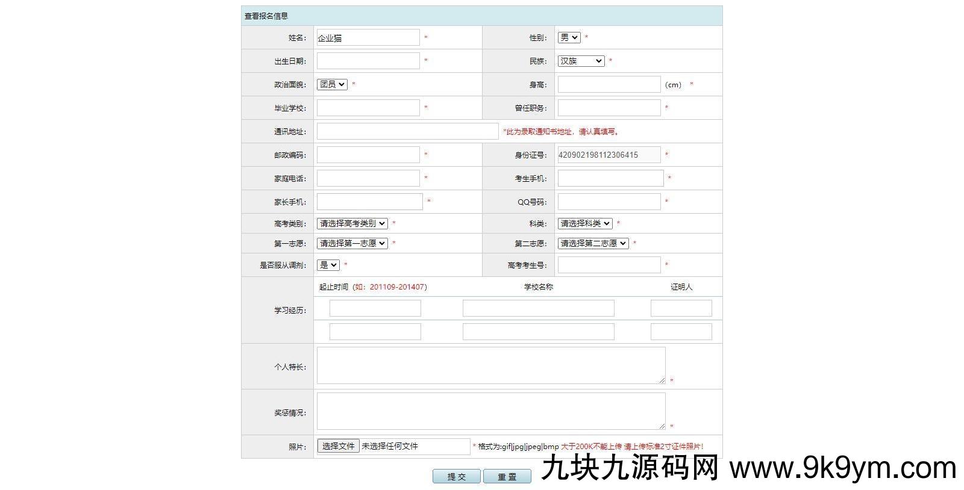Expand the 科类 subject dropdown
The height and width of the screenshot is (490, 964).
coord(584,223)
